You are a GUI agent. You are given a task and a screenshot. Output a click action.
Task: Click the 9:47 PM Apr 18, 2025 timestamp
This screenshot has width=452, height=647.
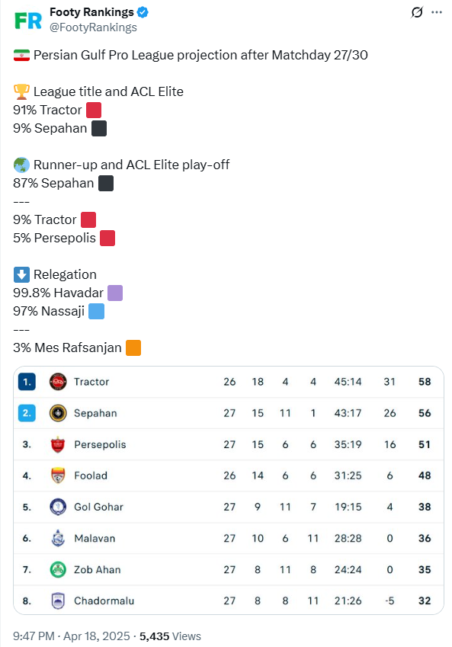coord(72,636)
